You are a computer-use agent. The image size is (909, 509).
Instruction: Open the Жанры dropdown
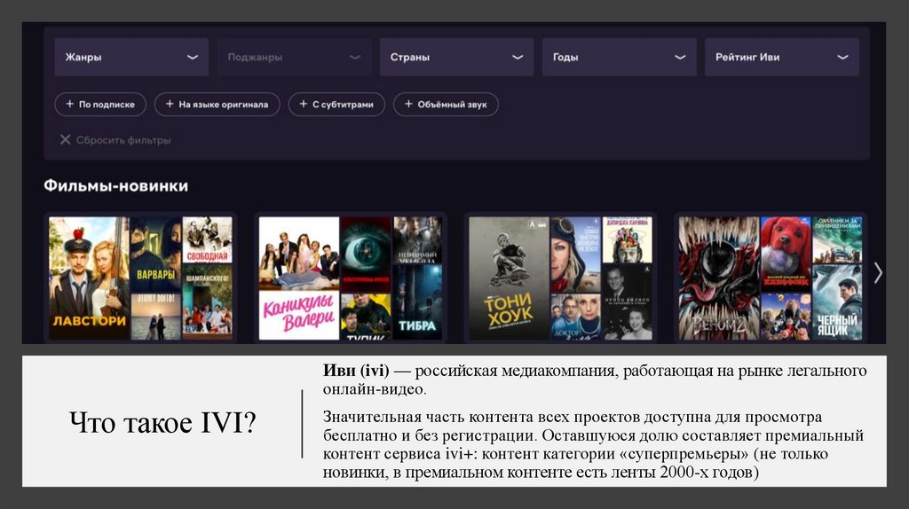131,57
